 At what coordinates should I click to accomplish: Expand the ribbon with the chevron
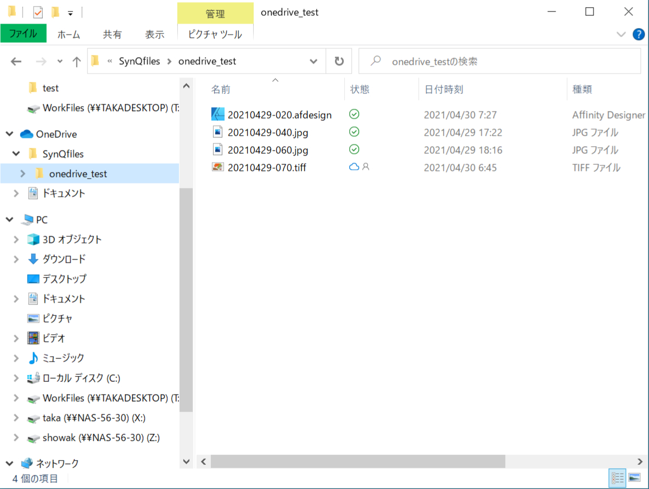click(x=621, y=35)
